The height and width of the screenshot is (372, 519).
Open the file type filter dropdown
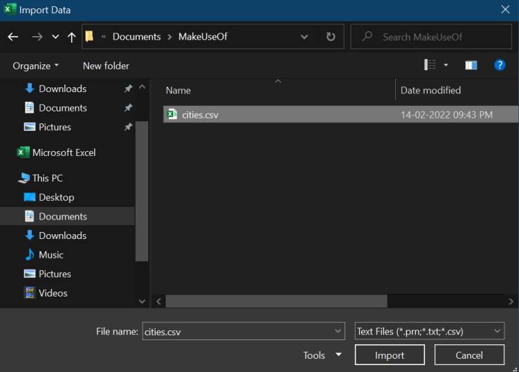coord(430,332)
